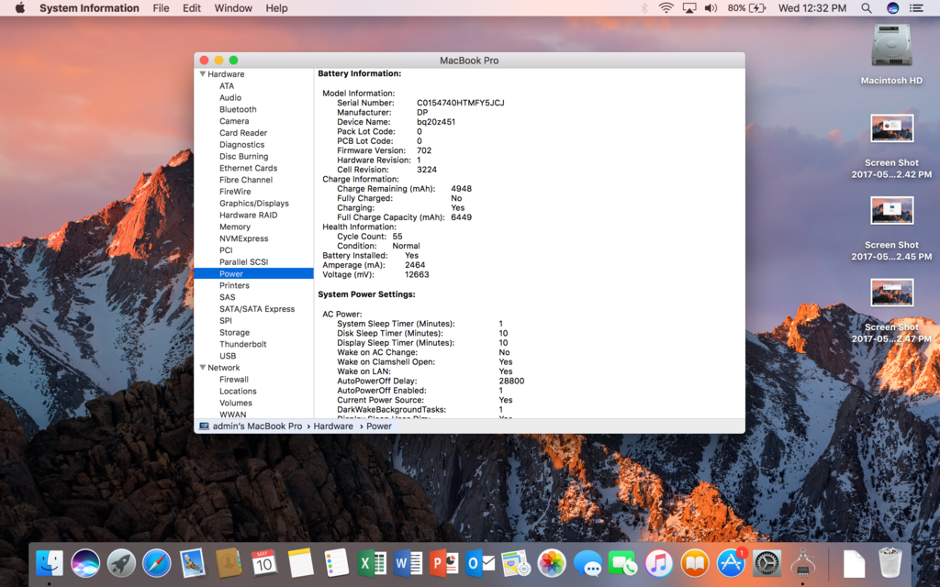
Task: Click the Wi-Fi status icon
Action: [666, 7]
